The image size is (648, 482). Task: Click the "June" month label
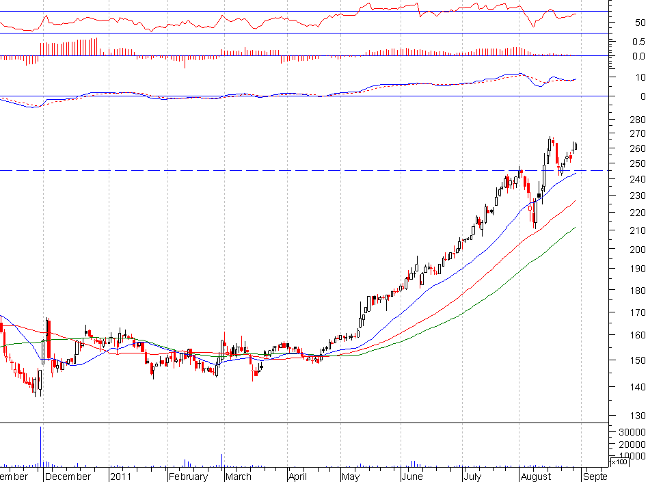pos(412,477)
